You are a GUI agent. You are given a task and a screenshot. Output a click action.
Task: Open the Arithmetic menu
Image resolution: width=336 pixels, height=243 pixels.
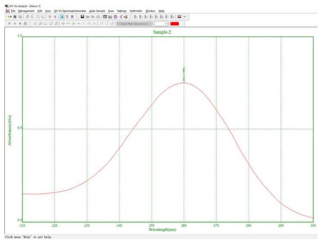click(136, 11)
